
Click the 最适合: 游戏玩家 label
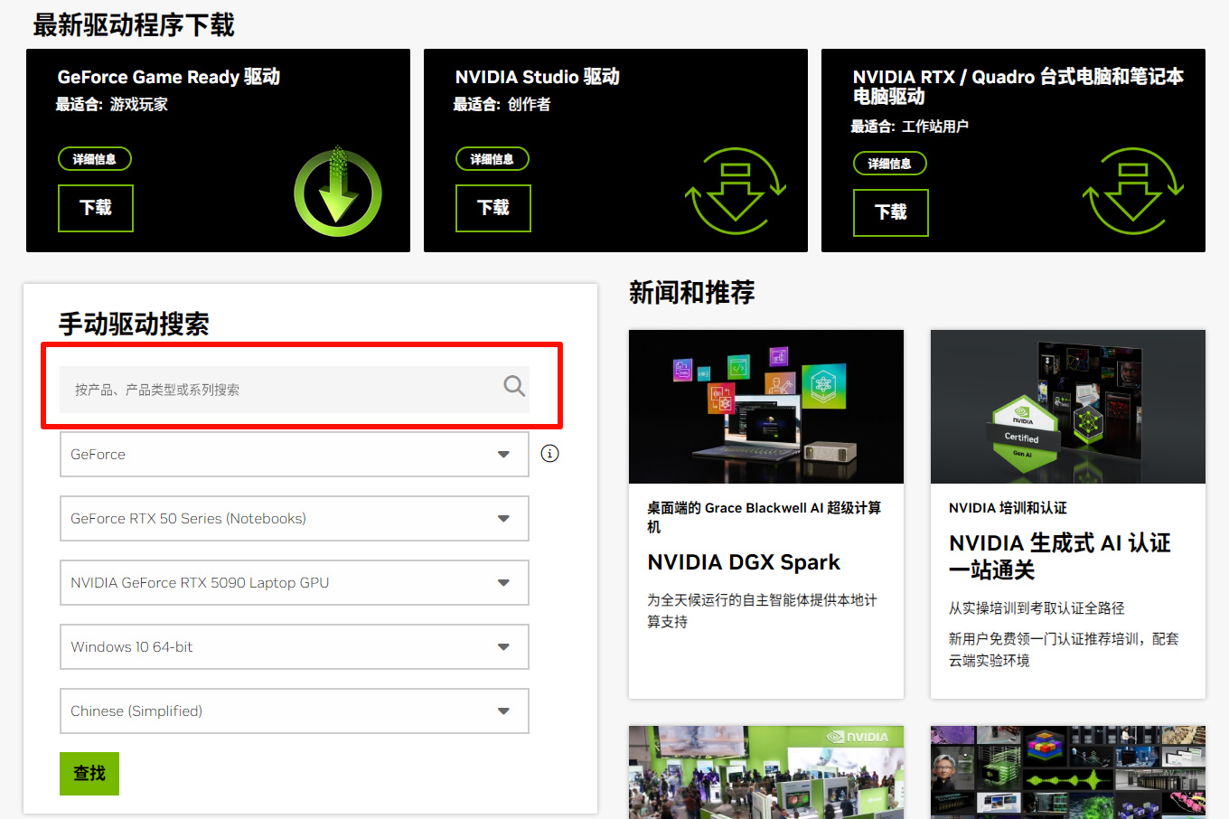click(112, 105)
